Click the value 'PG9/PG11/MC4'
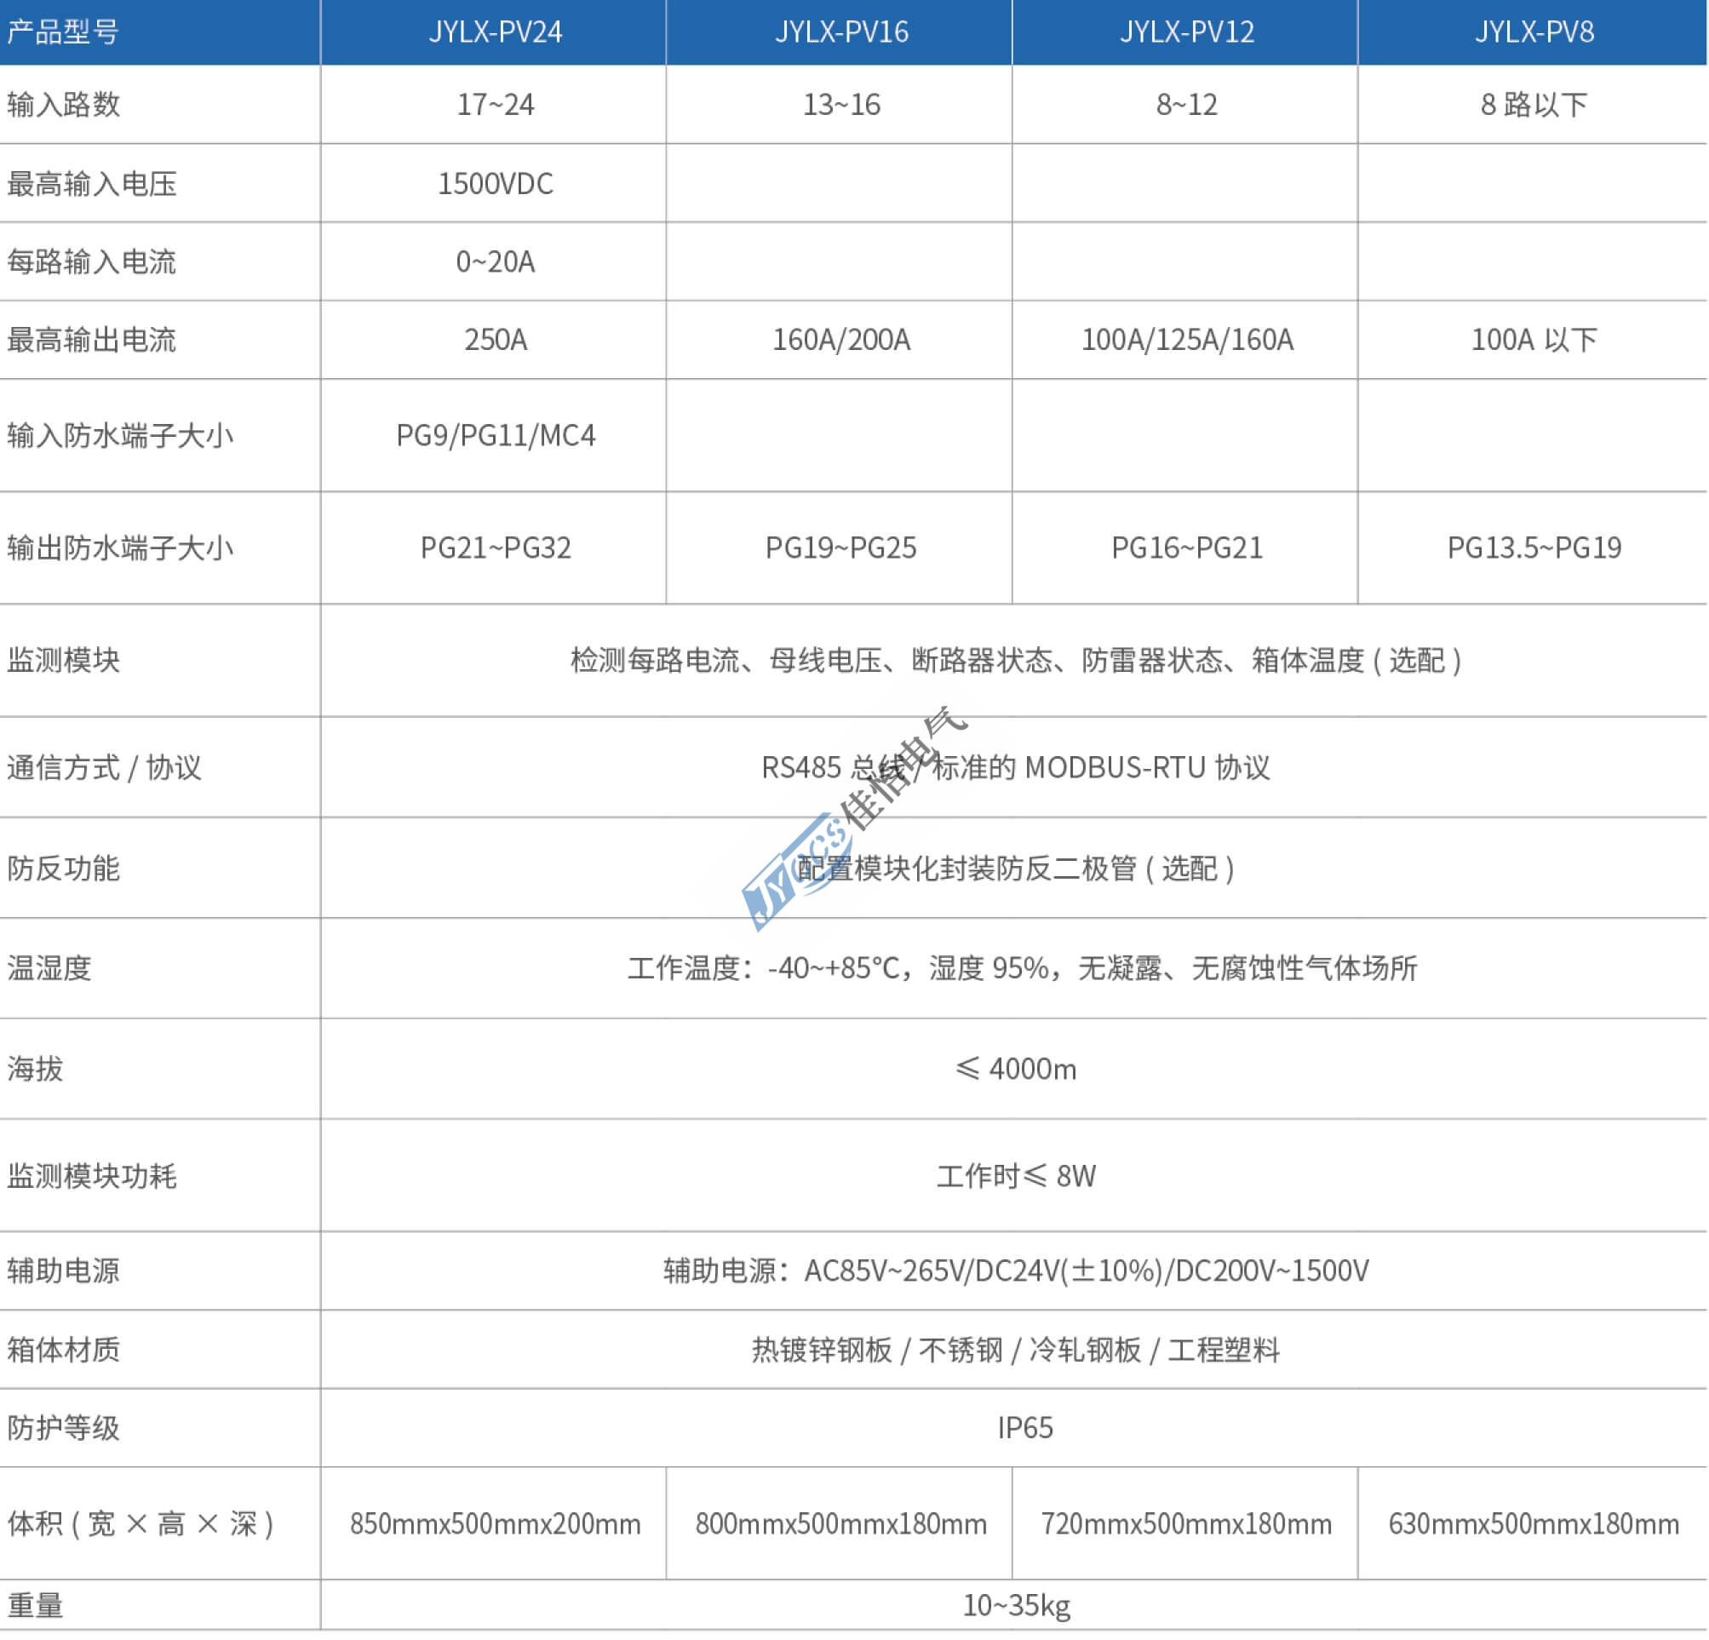The image size is (1709, 1640). [496, 435]
